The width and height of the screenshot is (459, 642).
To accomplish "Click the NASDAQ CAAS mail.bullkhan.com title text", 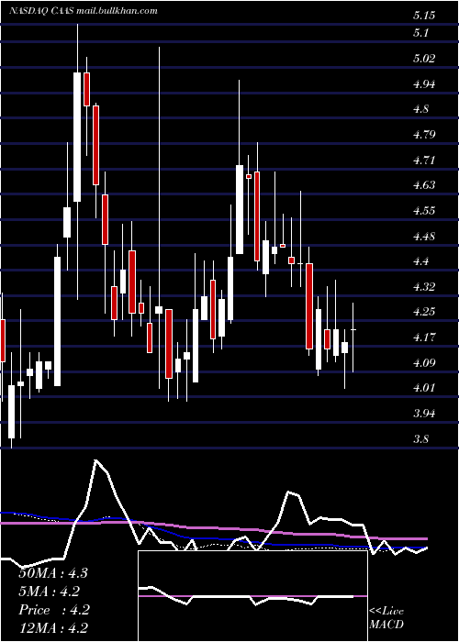I will pos(84,11).
